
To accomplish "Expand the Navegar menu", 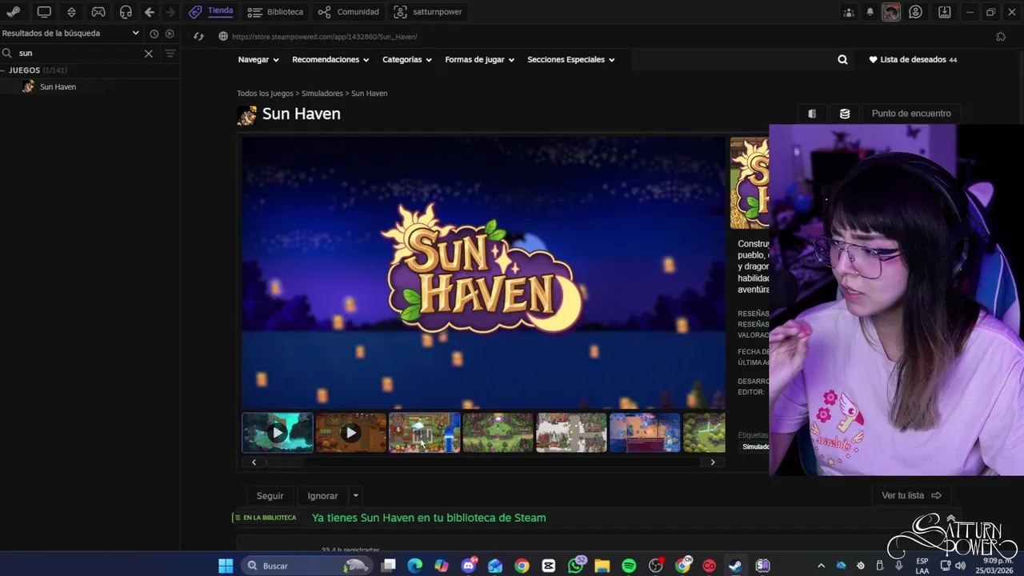I will (258, 59).
